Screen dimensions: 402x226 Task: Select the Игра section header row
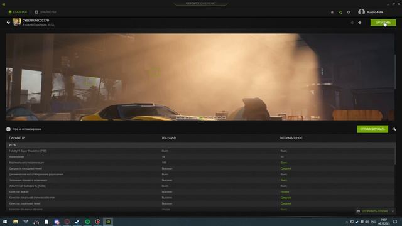201,145
